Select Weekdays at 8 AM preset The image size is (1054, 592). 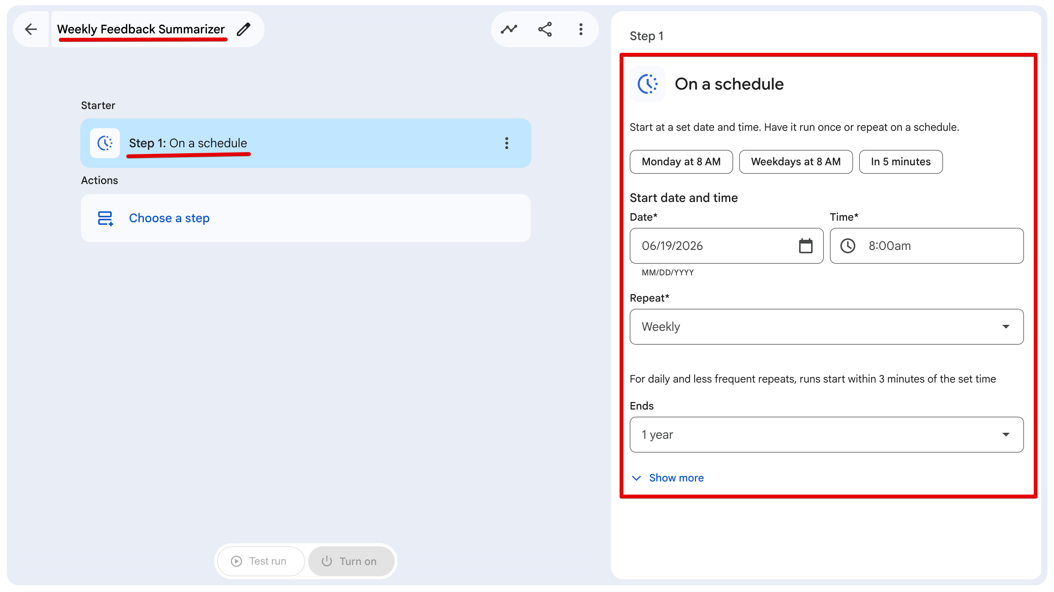tap(795, 161)
